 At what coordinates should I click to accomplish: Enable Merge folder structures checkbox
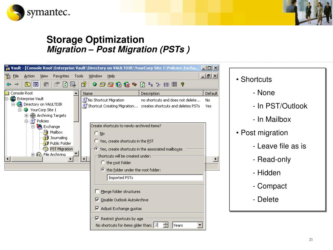tap(97, 191)
